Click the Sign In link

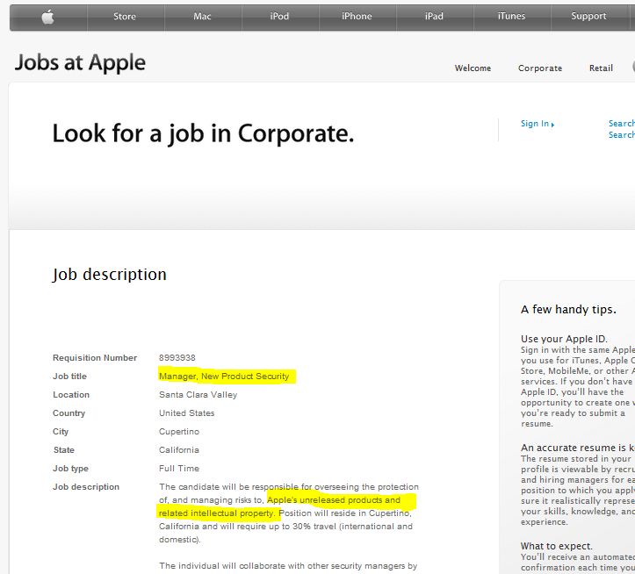pos(536,124)
